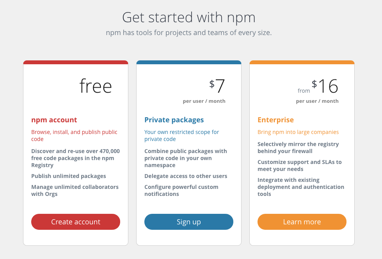The width and height of the screenshot is (382, 259).
Task: Click the $7 price label
Action: pyautogui.click(x=217, y=86)
